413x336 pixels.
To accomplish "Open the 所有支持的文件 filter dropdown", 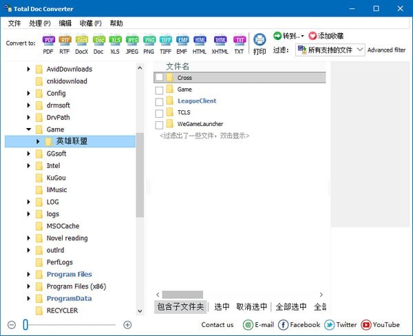I will pyautogui.click(x=330, y=50).
